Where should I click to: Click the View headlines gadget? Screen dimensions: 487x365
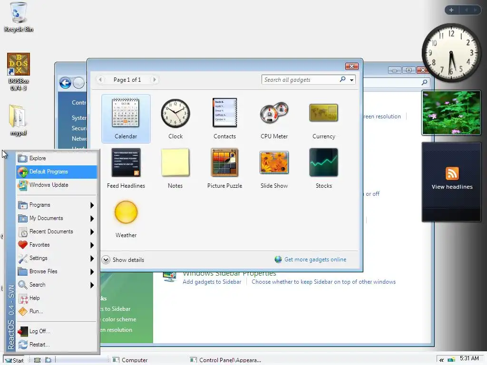[x=451, y=182]
